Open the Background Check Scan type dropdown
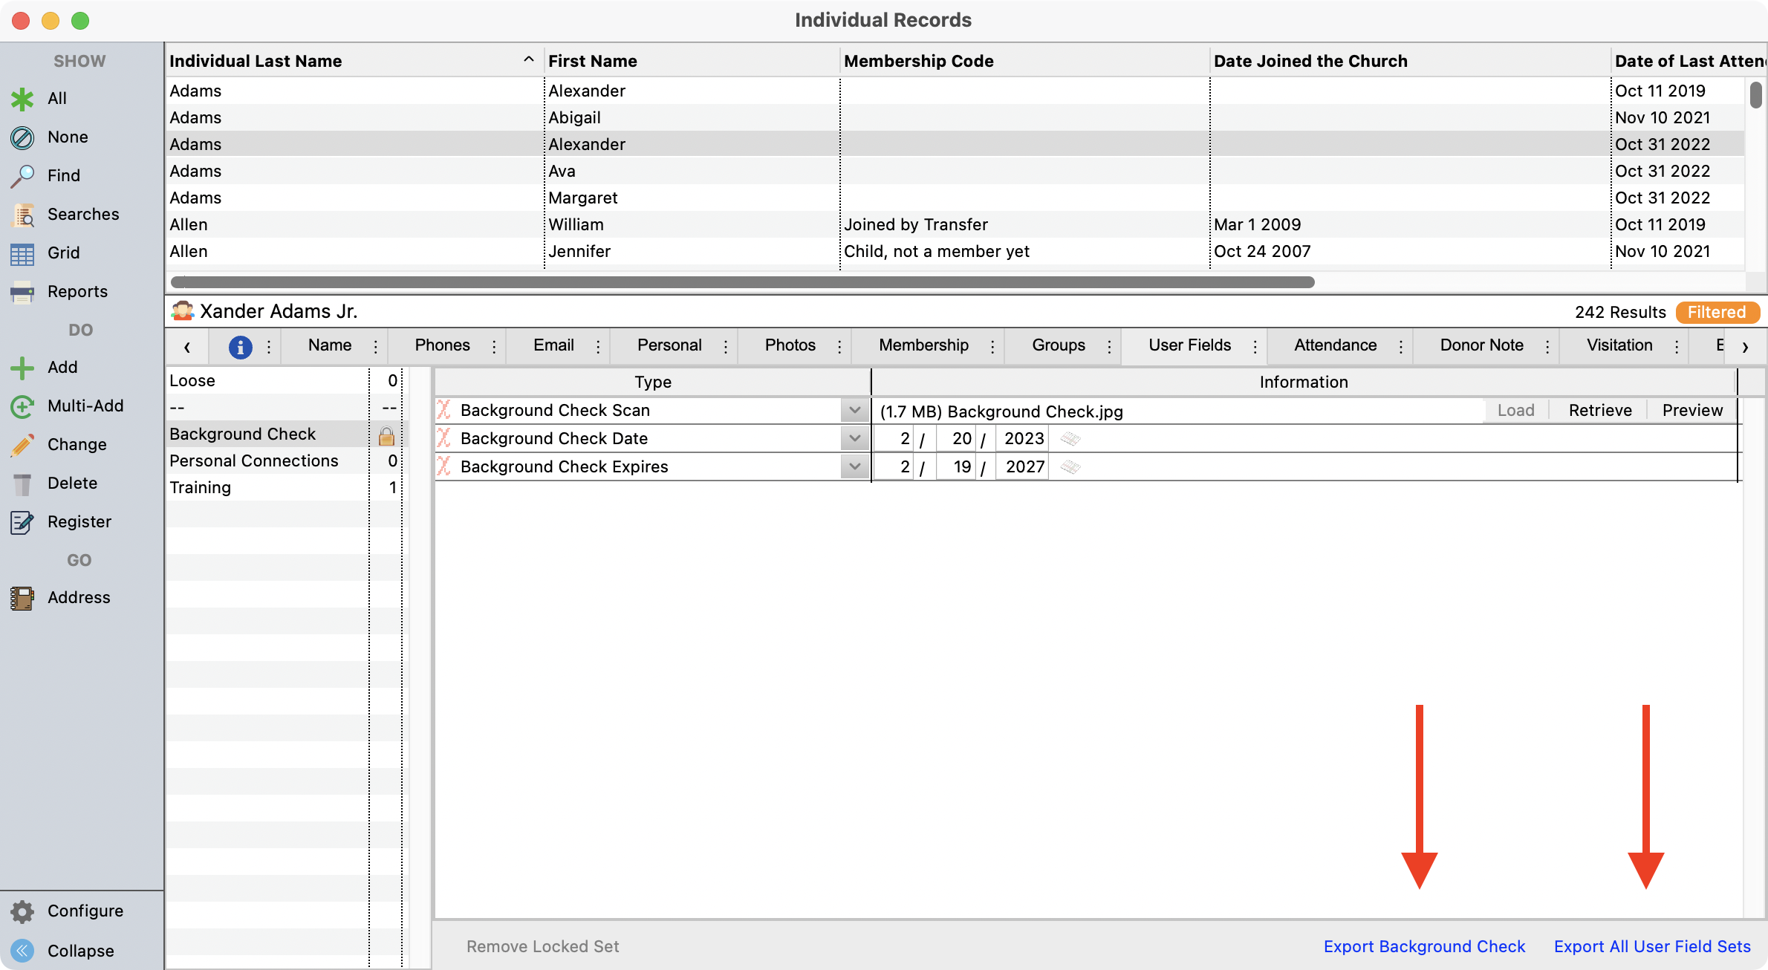The height and width of the screenshot is (970, 1768). point(854,410)
